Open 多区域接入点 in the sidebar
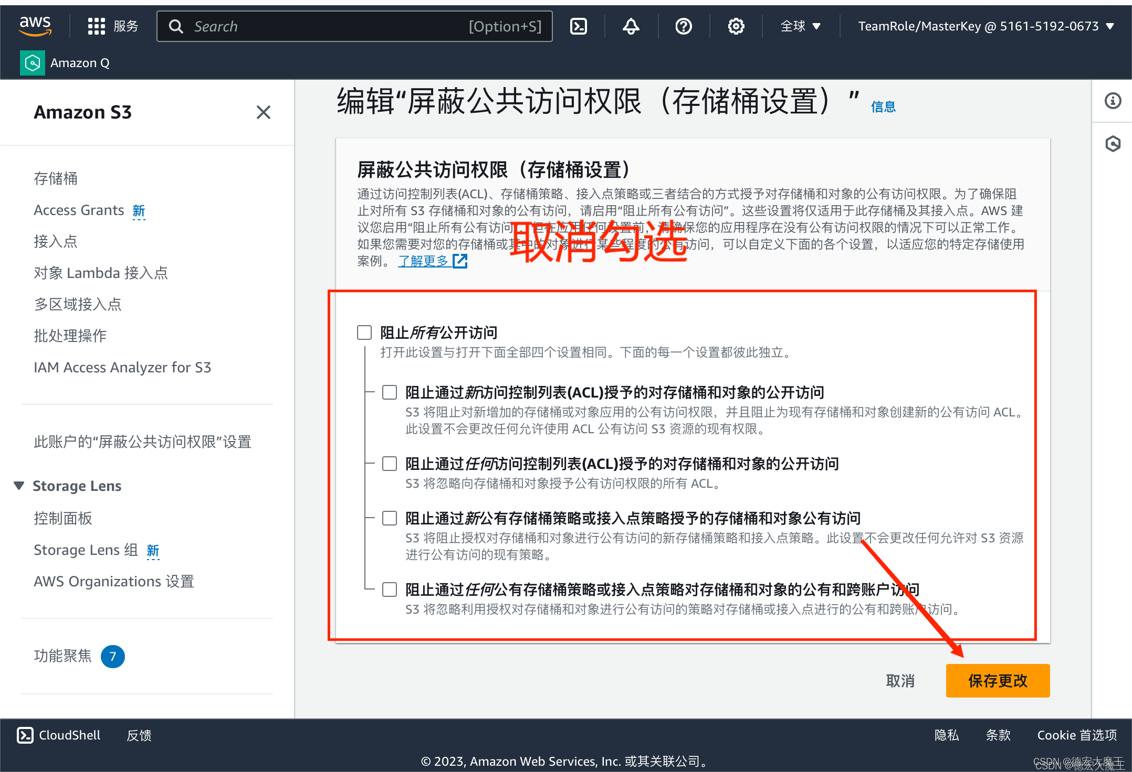The width and height of the screenshot is (1132, 772). 78,304
